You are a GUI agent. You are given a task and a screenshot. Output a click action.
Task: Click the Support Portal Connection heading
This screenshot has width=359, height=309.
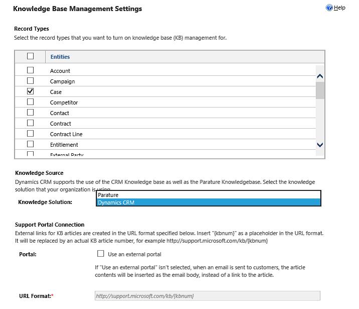coord(50,225)
